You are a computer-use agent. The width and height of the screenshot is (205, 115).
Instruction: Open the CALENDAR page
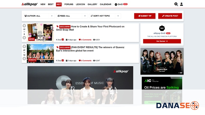[106, 4]
